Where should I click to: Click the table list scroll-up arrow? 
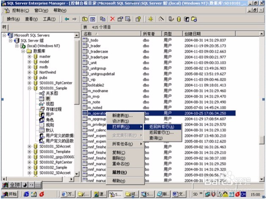coord(262,34)
